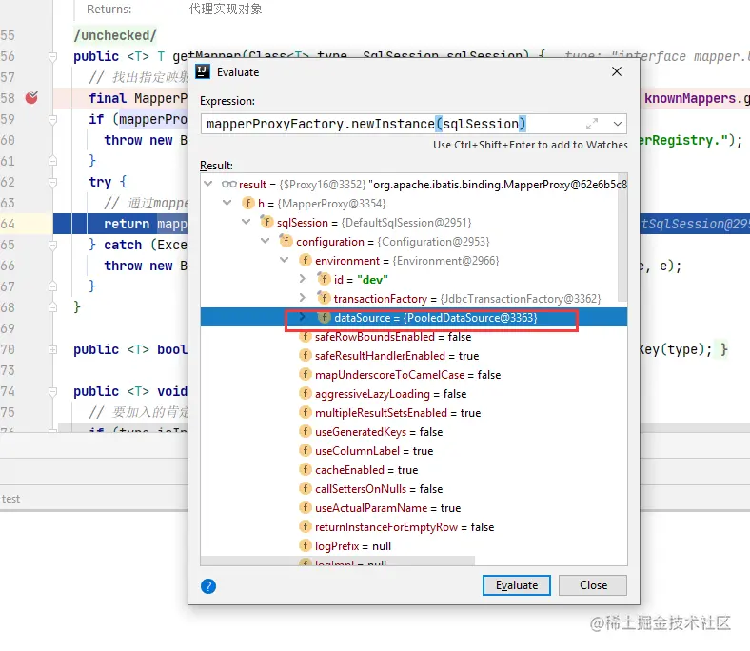Select the aggressiveLazyLoading = false row

point(414,394)
